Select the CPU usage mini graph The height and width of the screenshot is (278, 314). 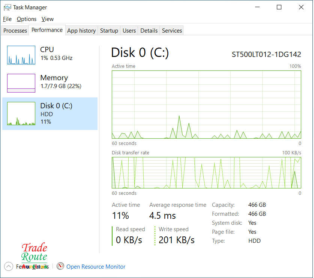pos(21,55)
